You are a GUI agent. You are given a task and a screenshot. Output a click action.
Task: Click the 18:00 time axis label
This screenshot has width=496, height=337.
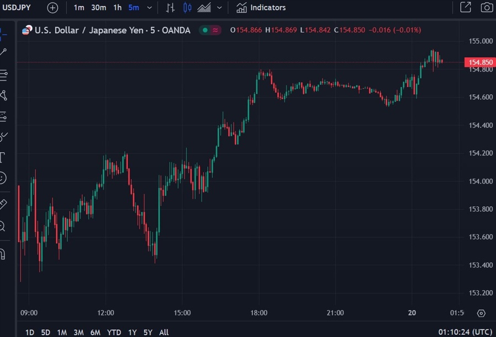[x=259, y=313]
